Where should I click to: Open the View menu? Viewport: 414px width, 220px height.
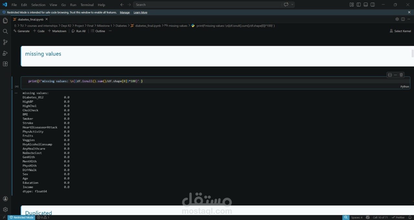point(53,5)
